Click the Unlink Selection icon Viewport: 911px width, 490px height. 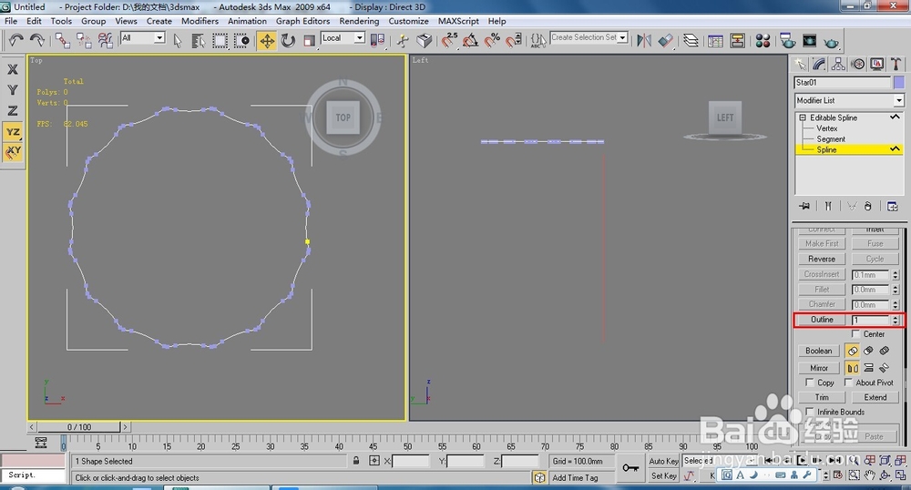(84, 40)
